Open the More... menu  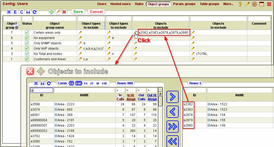coord(228,4)
